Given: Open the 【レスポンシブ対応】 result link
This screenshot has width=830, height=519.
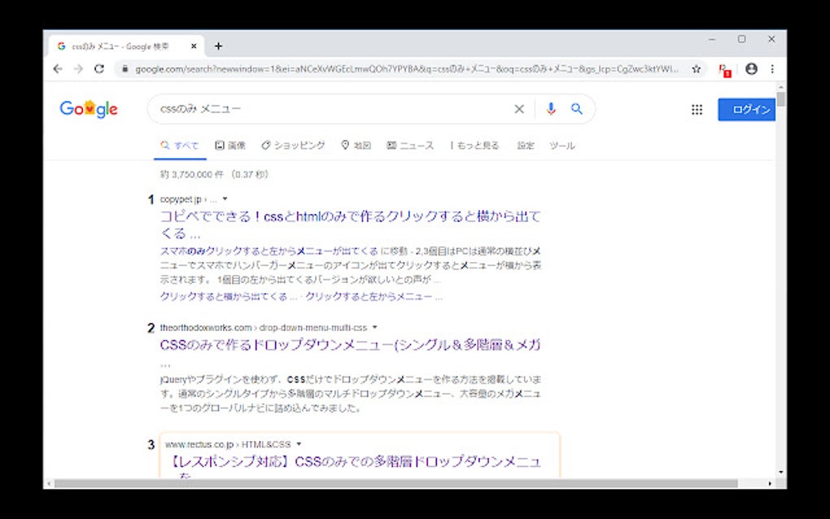Looking at the screenshot, I should [x=354, y=462].
